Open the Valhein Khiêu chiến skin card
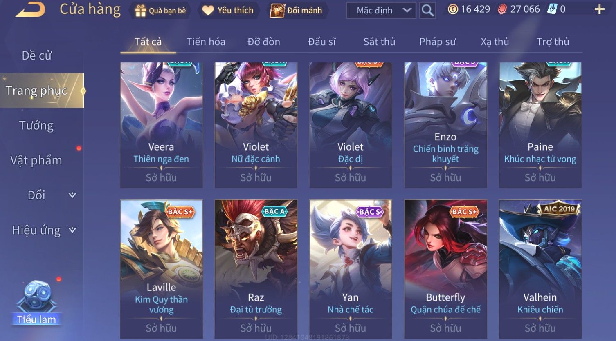The width and height of the screenshot is (616, 341). point(540,269)
